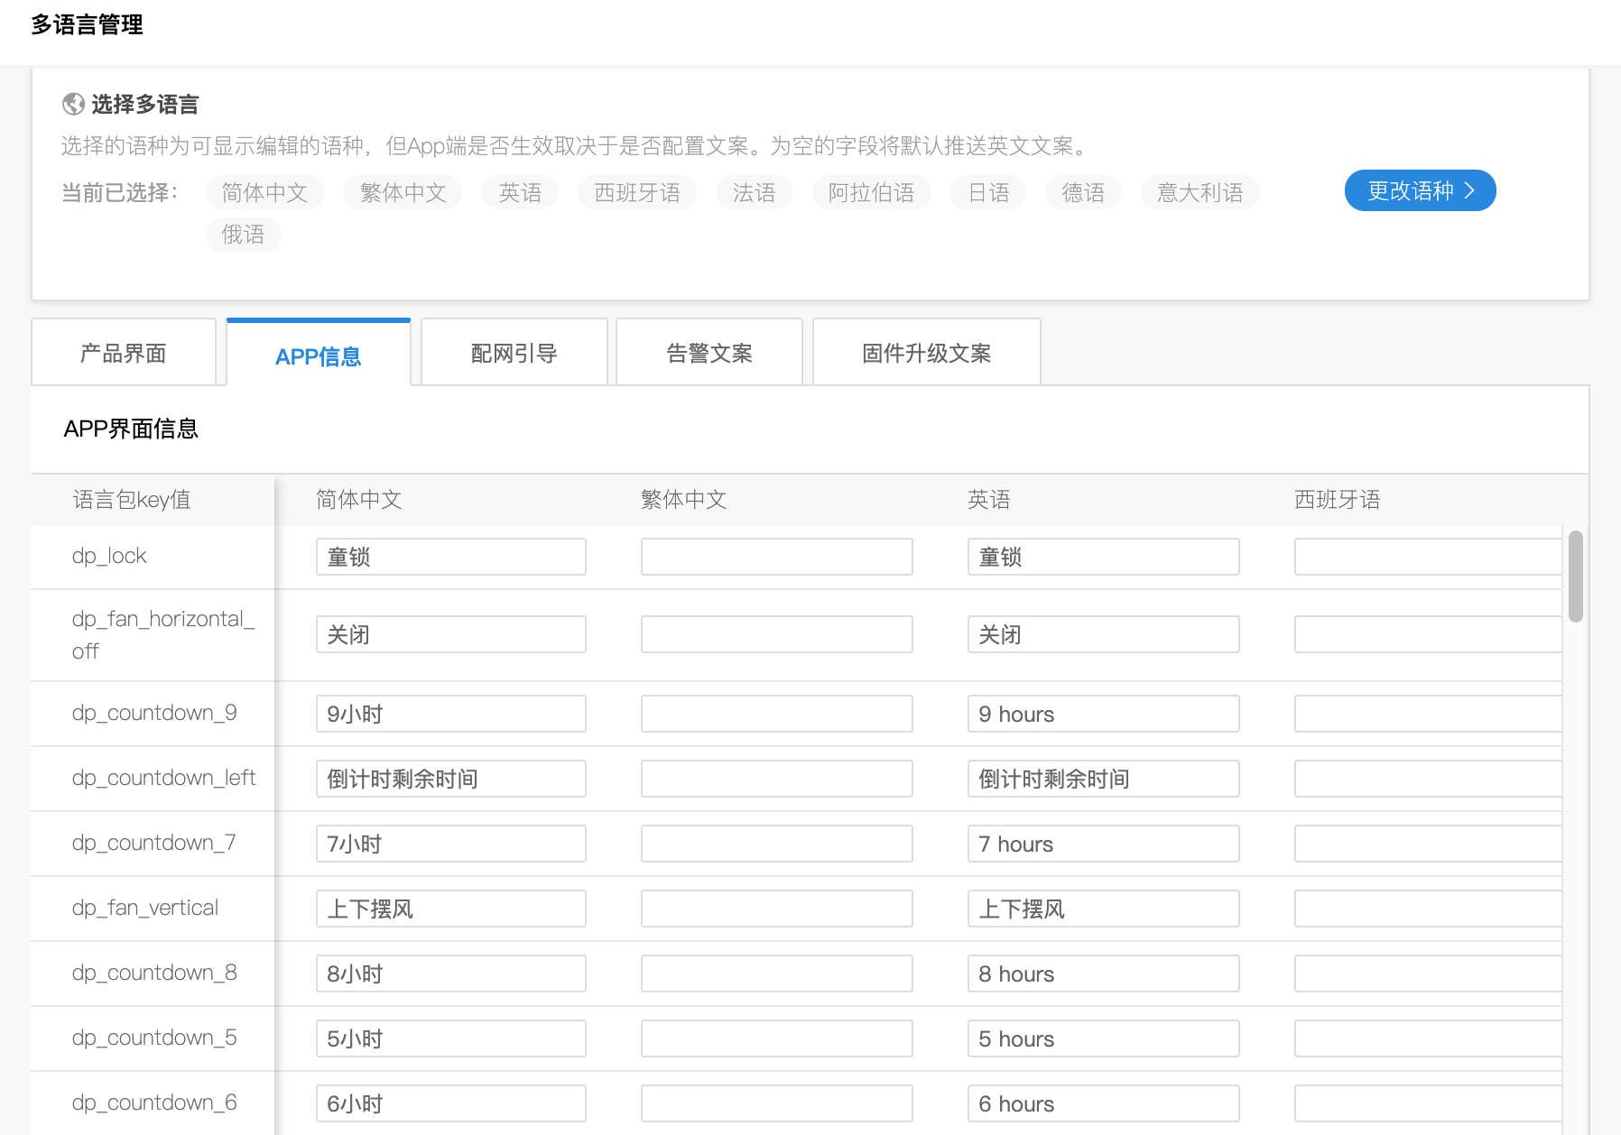
Task: Click the 西班牙语 field for dp_countdown_6
Action: tap(1428, 1103)
